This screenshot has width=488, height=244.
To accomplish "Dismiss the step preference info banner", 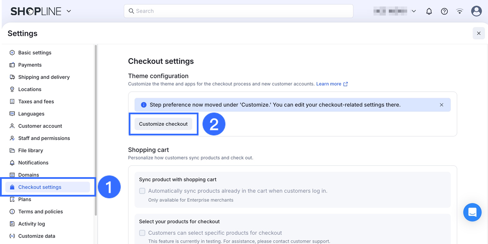I will coord(442,105).
